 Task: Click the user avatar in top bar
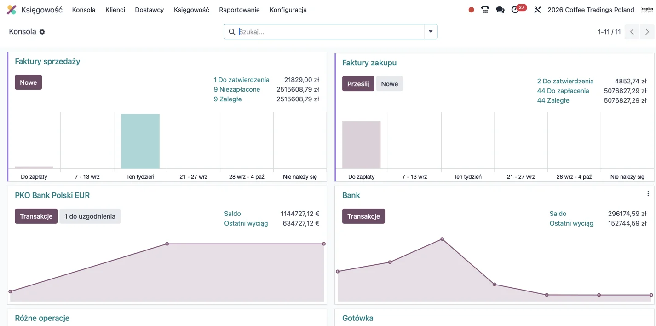(647, 10)
